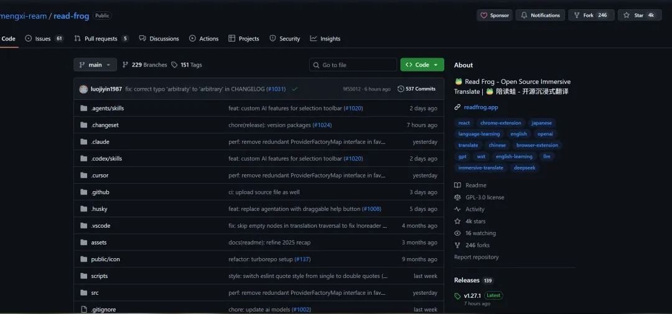Open the Releases 139 heading link
Image resolution: width=672 pixels, height=314 pixels.
[474, 280]
